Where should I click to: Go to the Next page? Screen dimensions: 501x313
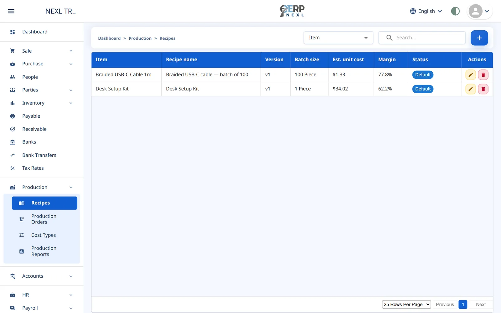481,304
